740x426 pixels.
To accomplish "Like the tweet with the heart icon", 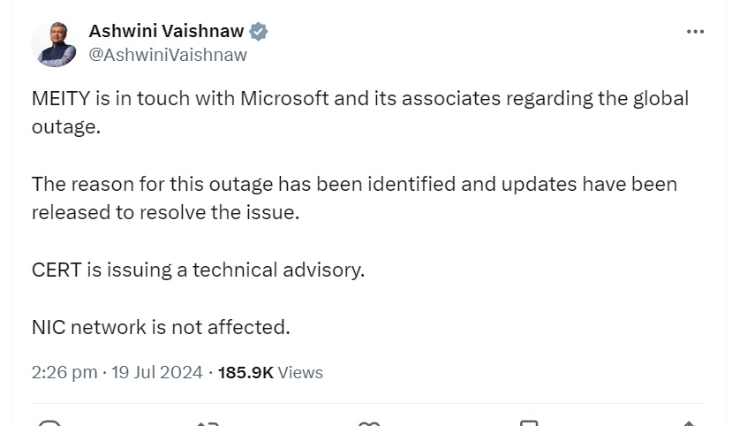I will (370, 422).
